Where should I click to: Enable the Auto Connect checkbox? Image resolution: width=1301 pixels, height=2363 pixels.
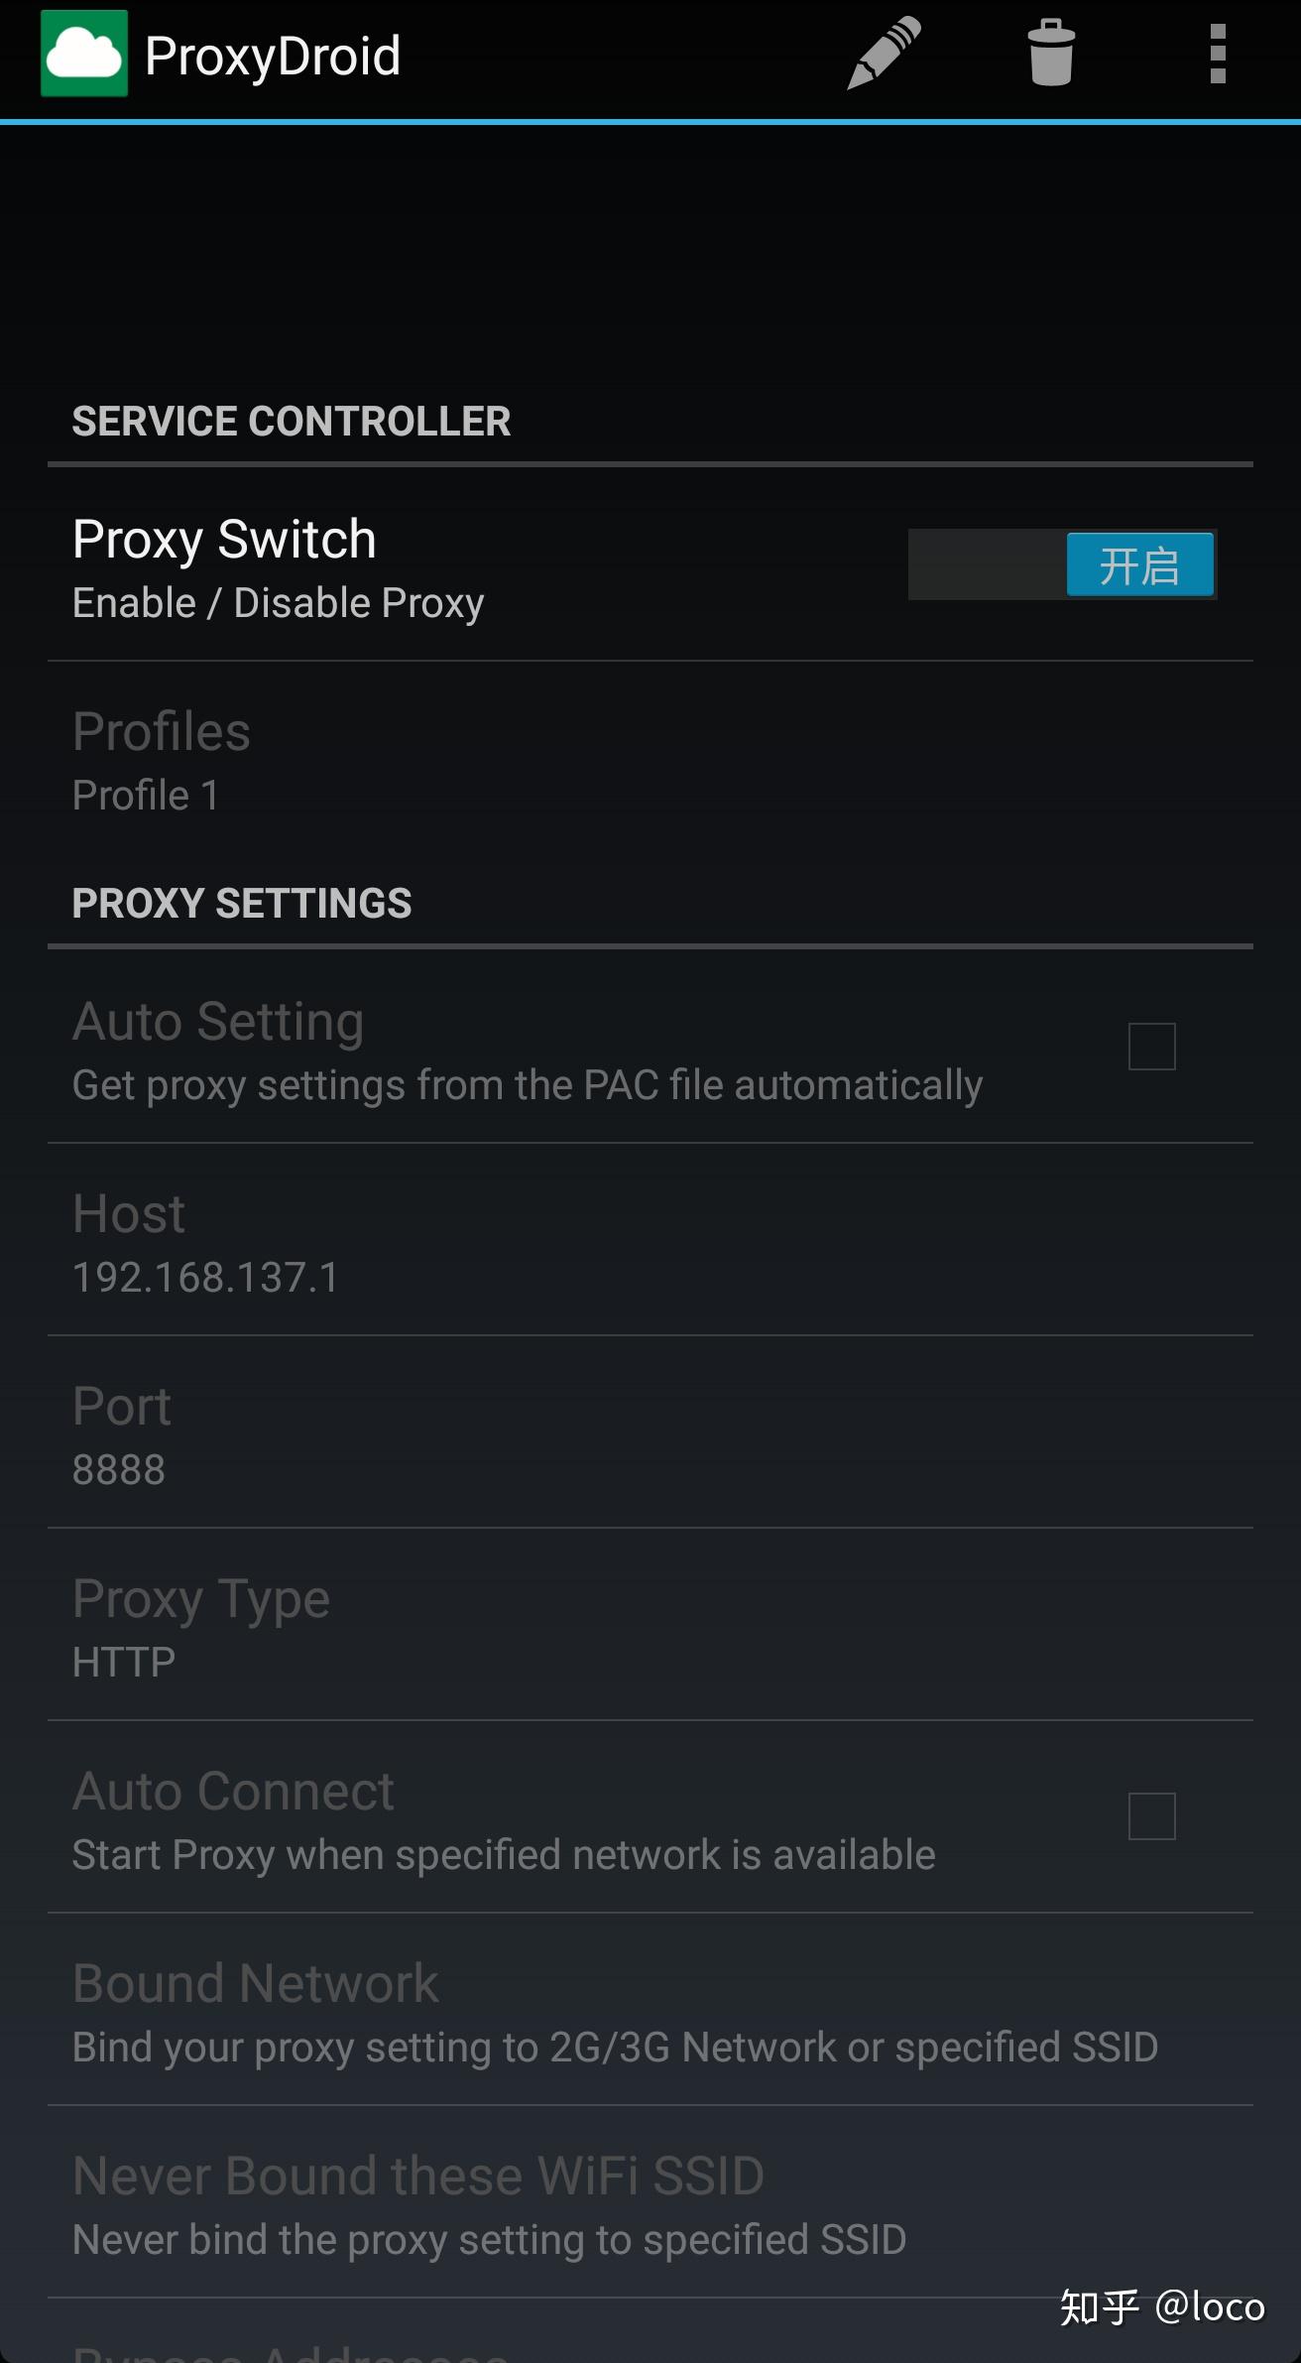coord(1152,1816)
